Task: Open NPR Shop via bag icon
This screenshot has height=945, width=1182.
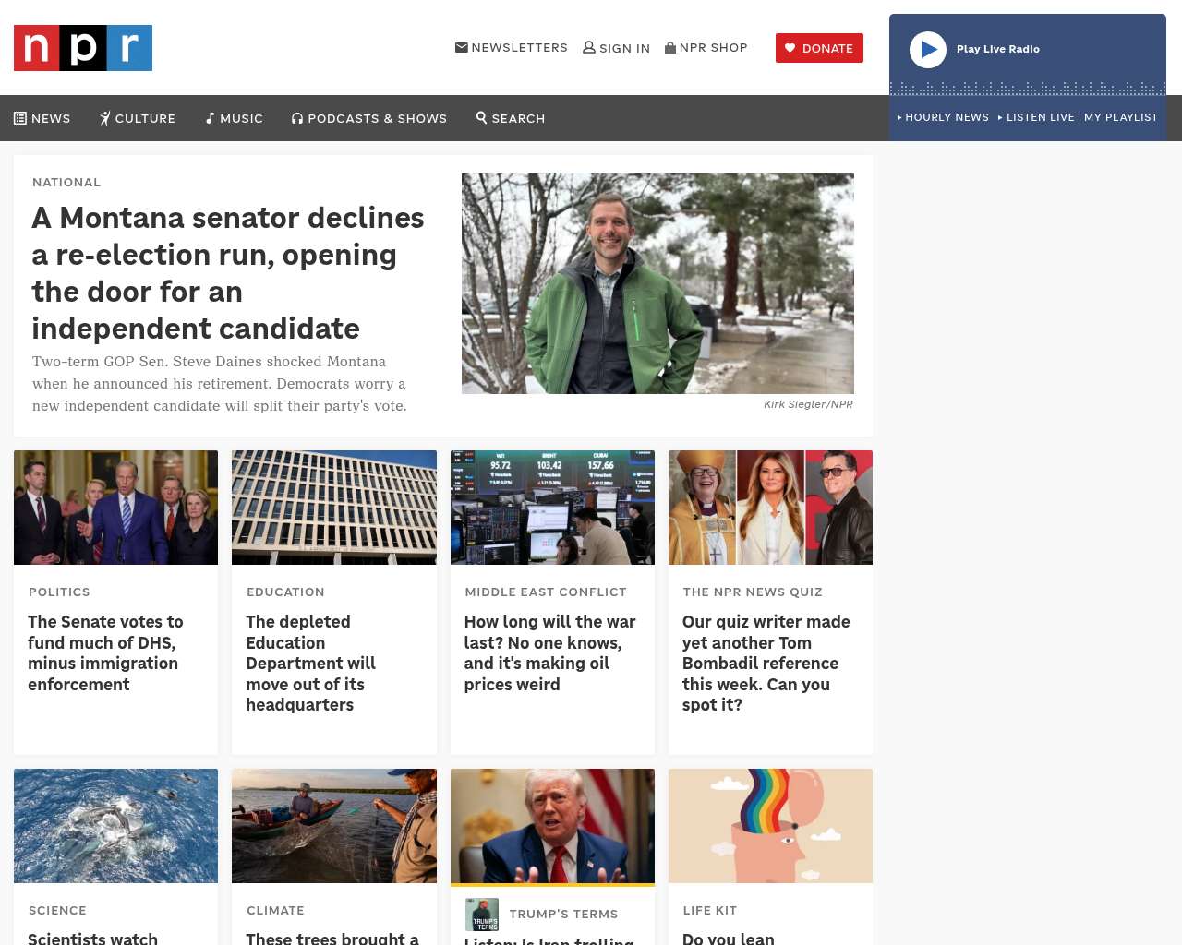Action: click(x=670, y=47)
